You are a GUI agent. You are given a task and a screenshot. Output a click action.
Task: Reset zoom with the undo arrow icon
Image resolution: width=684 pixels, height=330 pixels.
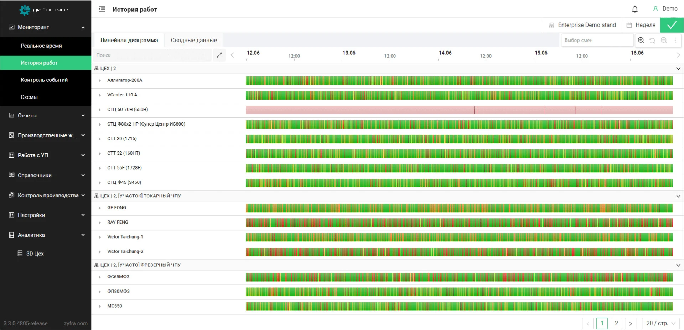(652, 40)
